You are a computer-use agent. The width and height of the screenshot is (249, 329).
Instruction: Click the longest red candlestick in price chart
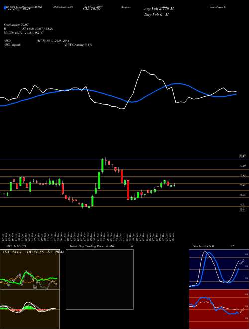click(x=128, y=190)
